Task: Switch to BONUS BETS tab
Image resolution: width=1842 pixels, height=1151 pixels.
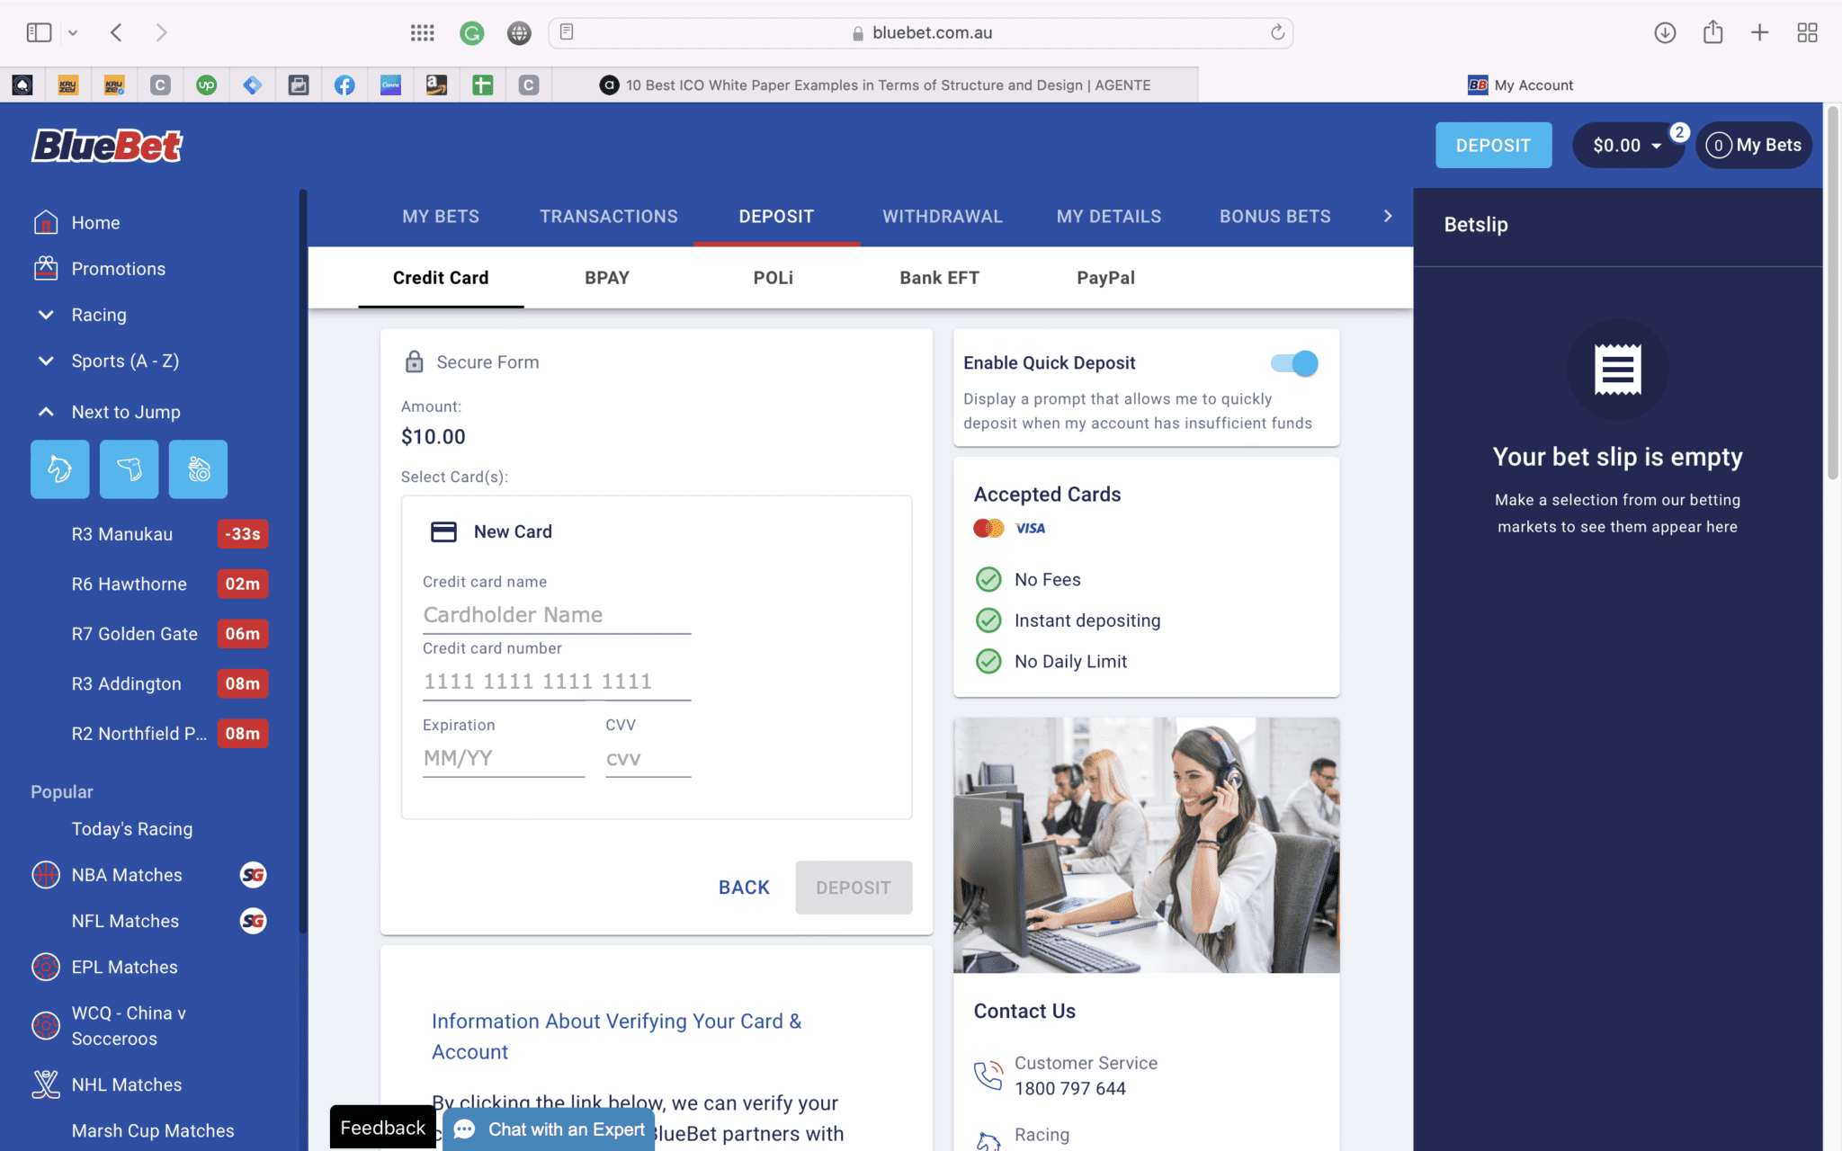Action: click(1274, 216)
